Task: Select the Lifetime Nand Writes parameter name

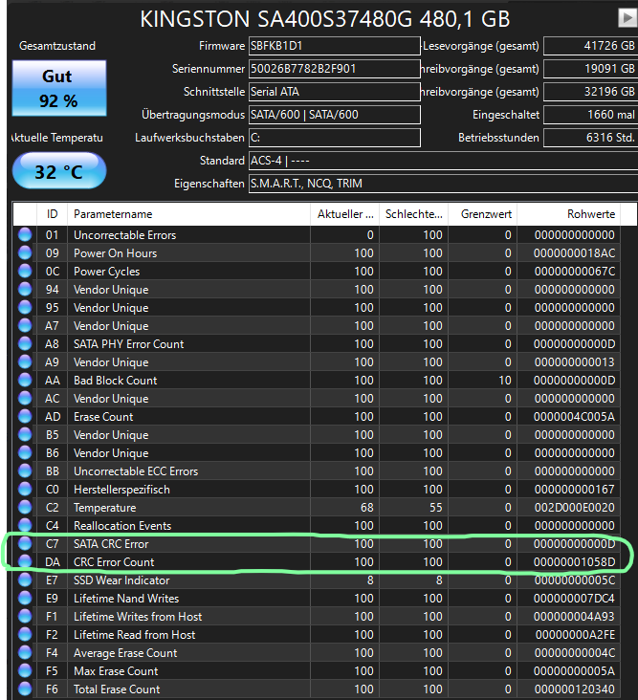Action: click(x=126, y=599)
